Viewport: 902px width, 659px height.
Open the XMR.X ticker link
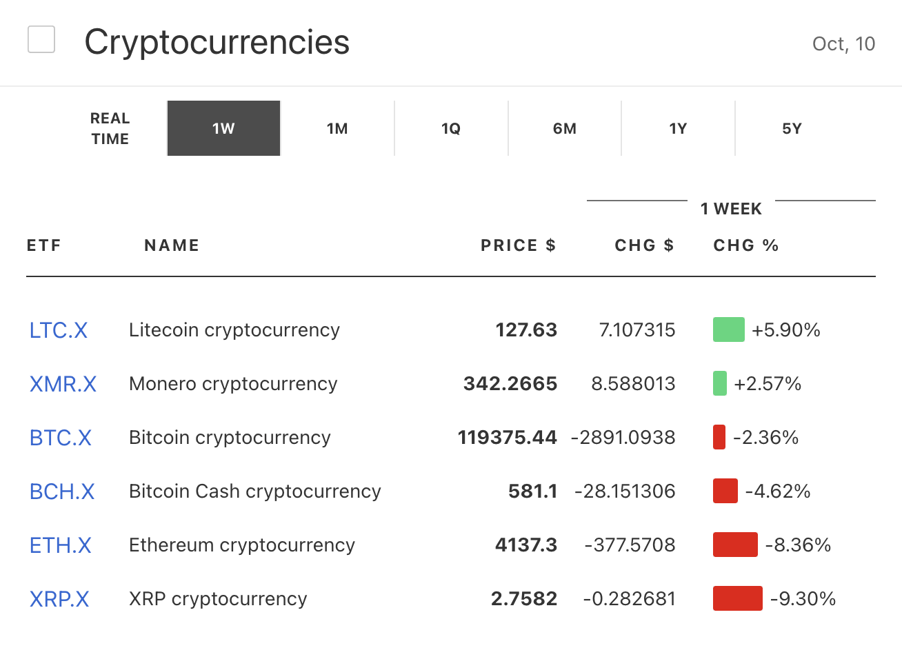tap(63, 384)
